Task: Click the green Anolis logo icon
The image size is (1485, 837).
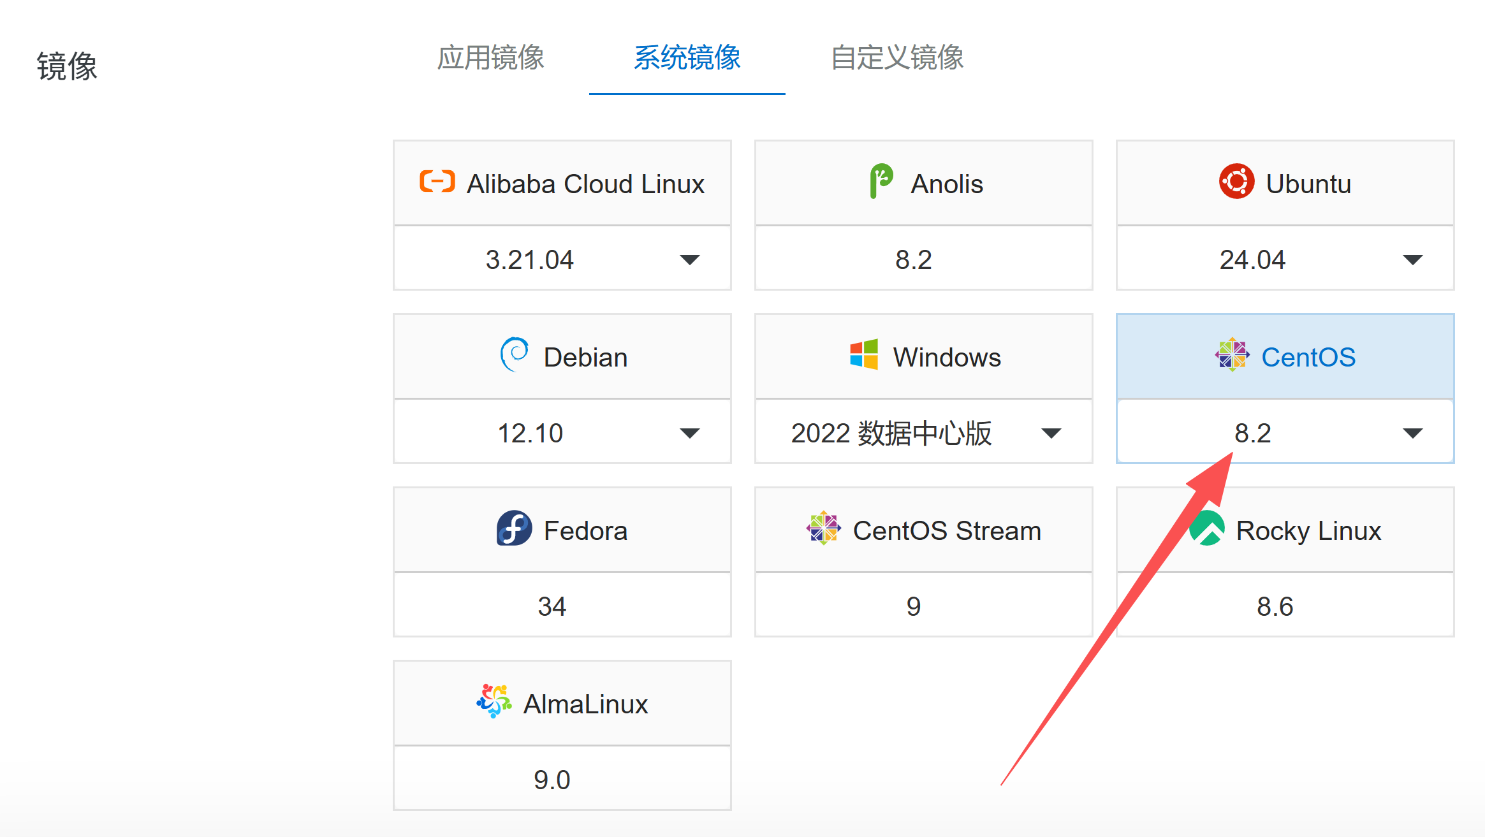Action: point(881,182)
